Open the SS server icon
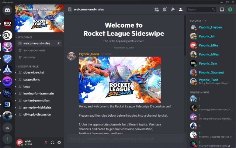This screenshot has width=236, height=148. (x=7, y=128)
